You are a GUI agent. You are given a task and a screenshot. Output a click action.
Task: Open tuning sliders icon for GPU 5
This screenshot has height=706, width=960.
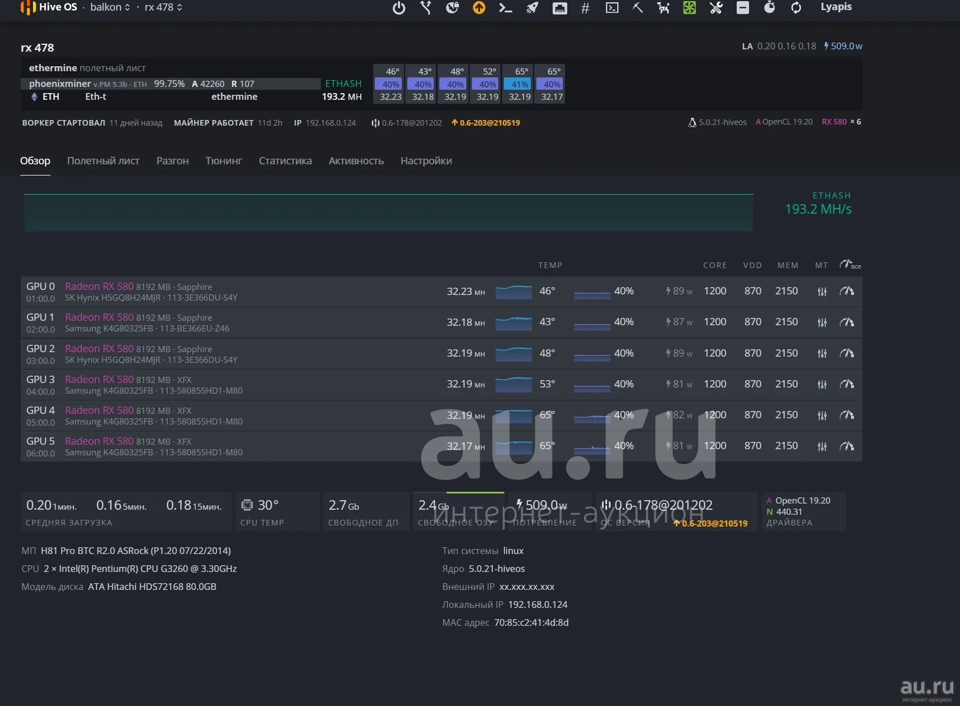(822, 446)
